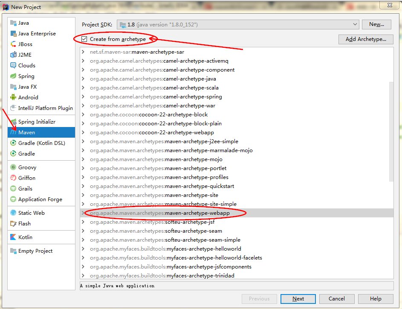
Task: Select the Spring leaf icon
Action: [13, 76]
